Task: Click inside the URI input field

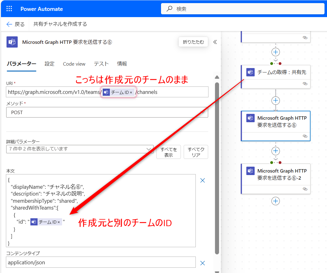Action: coord(107,92)
